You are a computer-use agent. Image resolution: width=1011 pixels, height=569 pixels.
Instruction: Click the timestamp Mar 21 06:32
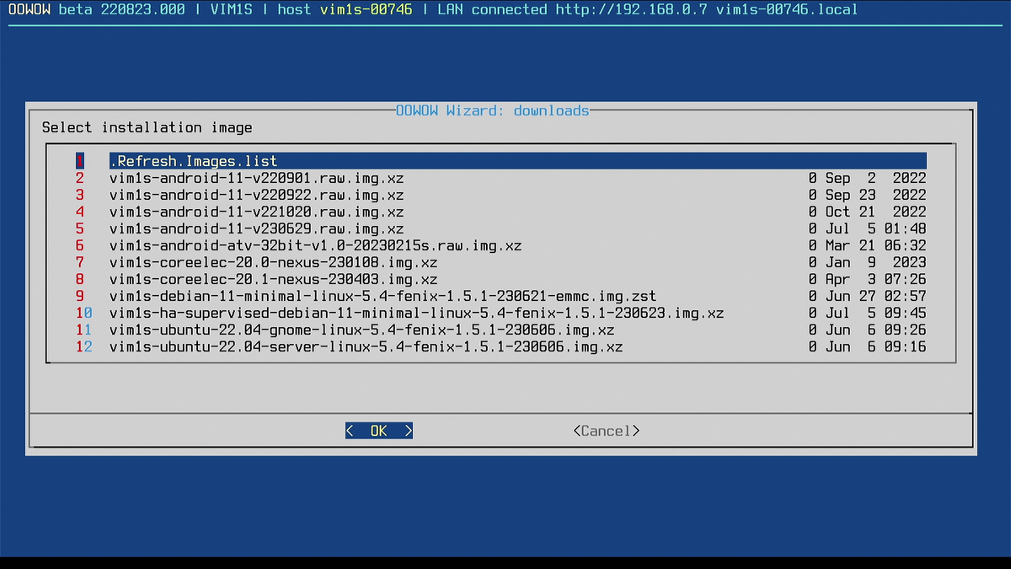pyautogui.click(x=876, y=245)
